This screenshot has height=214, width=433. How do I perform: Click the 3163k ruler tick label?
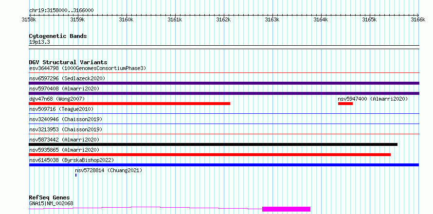[272, 19]
